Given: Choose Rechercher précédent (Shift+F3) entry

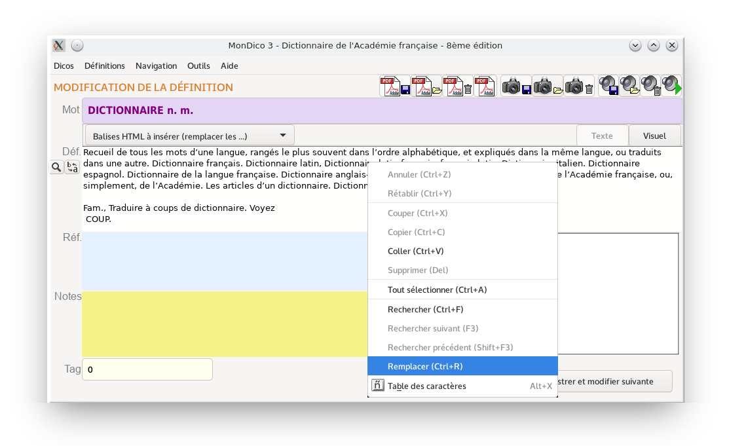Looking at the screenshot, I should click(462, 347).
